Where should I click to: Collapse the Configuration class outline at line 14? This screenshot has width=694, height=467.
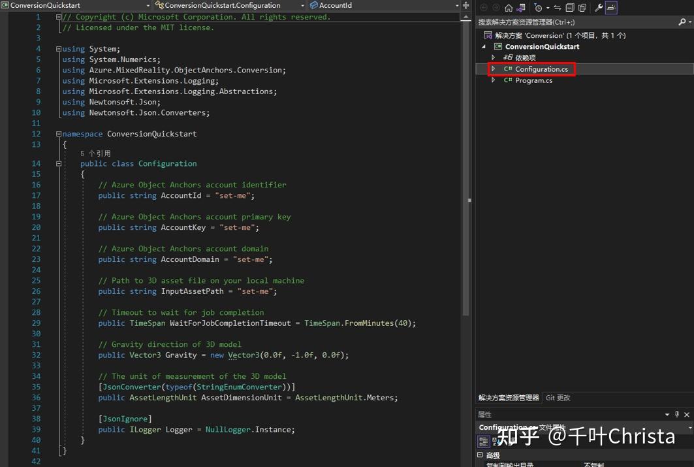(58, 163)
